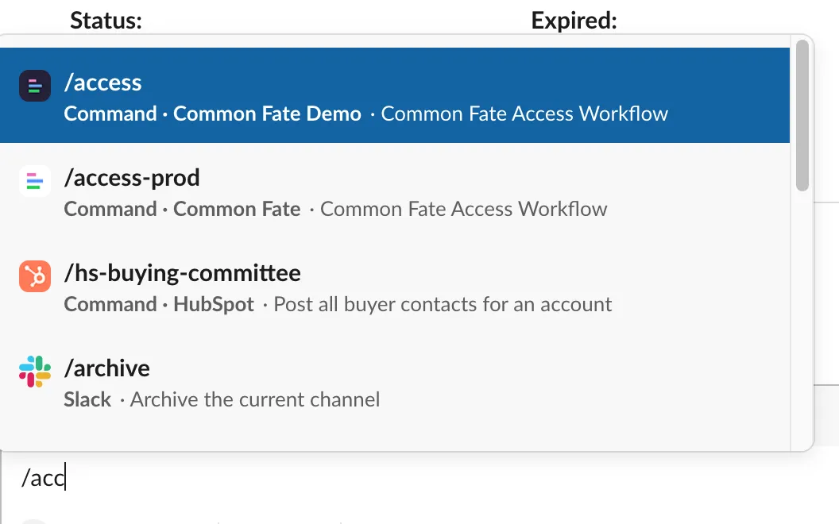Choose the /access-prod command

131,178
